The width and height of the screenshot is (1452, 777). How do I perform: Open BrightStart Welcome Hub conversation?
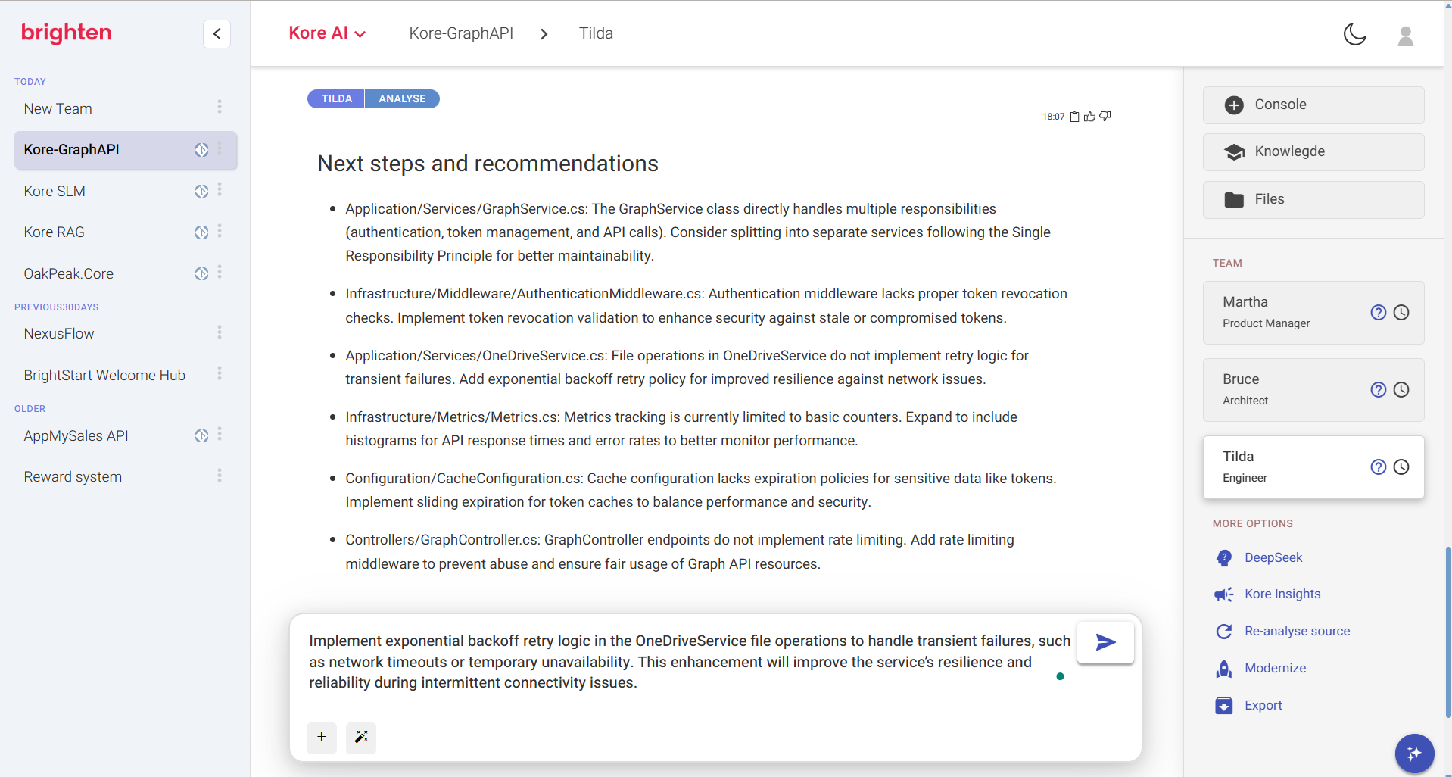coord(104,375)
